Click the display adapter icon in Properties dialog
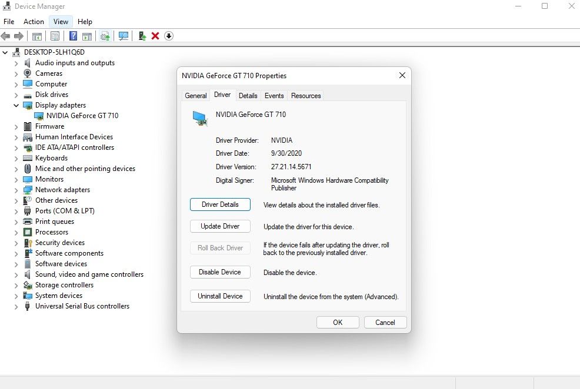 200,119
